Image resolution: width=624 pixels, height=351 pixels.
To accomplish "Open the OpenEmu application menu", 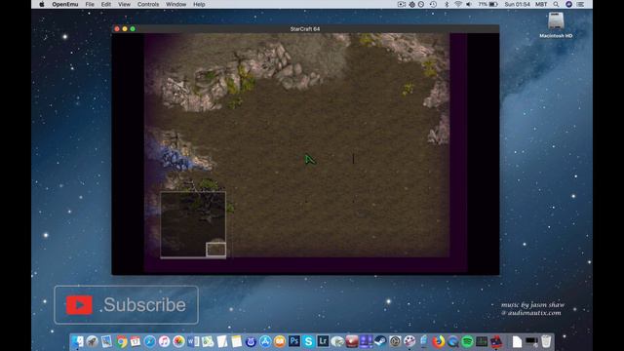I will 65,4.
